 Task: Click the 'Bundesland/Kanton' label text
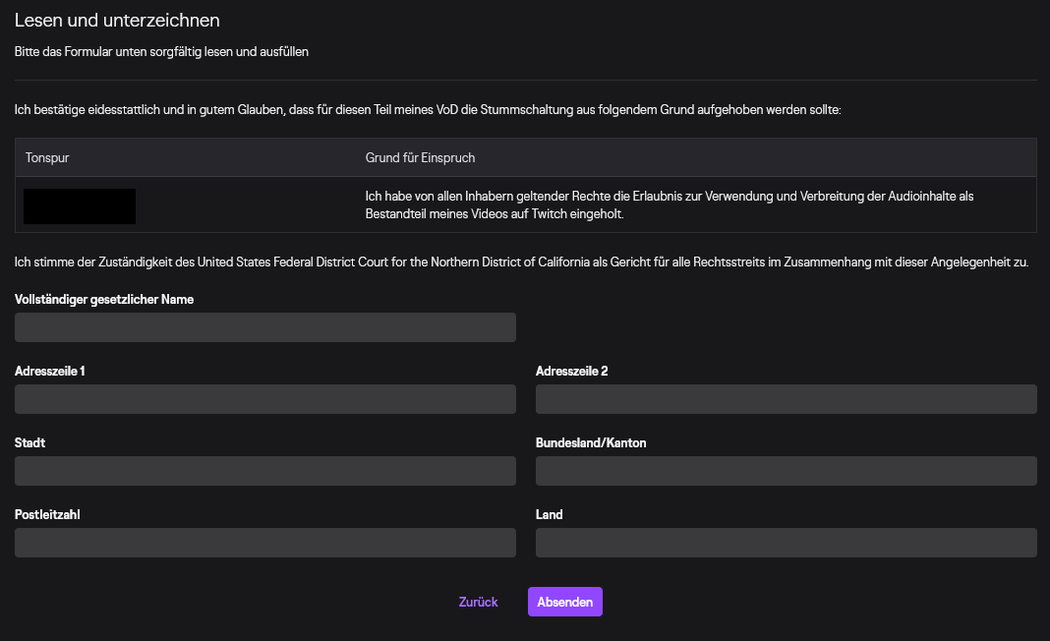coord(591,442)
